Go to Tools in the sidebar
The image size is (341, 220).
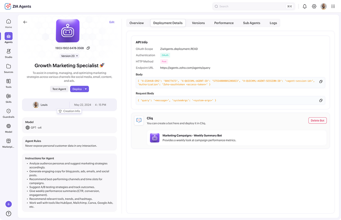coord(9,81)
